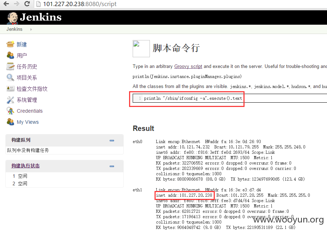Image resolution: width=327 pixels, height=230 pixels.
Task: Collapse the 构建队列 panel
Action: pyautogui.click(x=112, y=141)
